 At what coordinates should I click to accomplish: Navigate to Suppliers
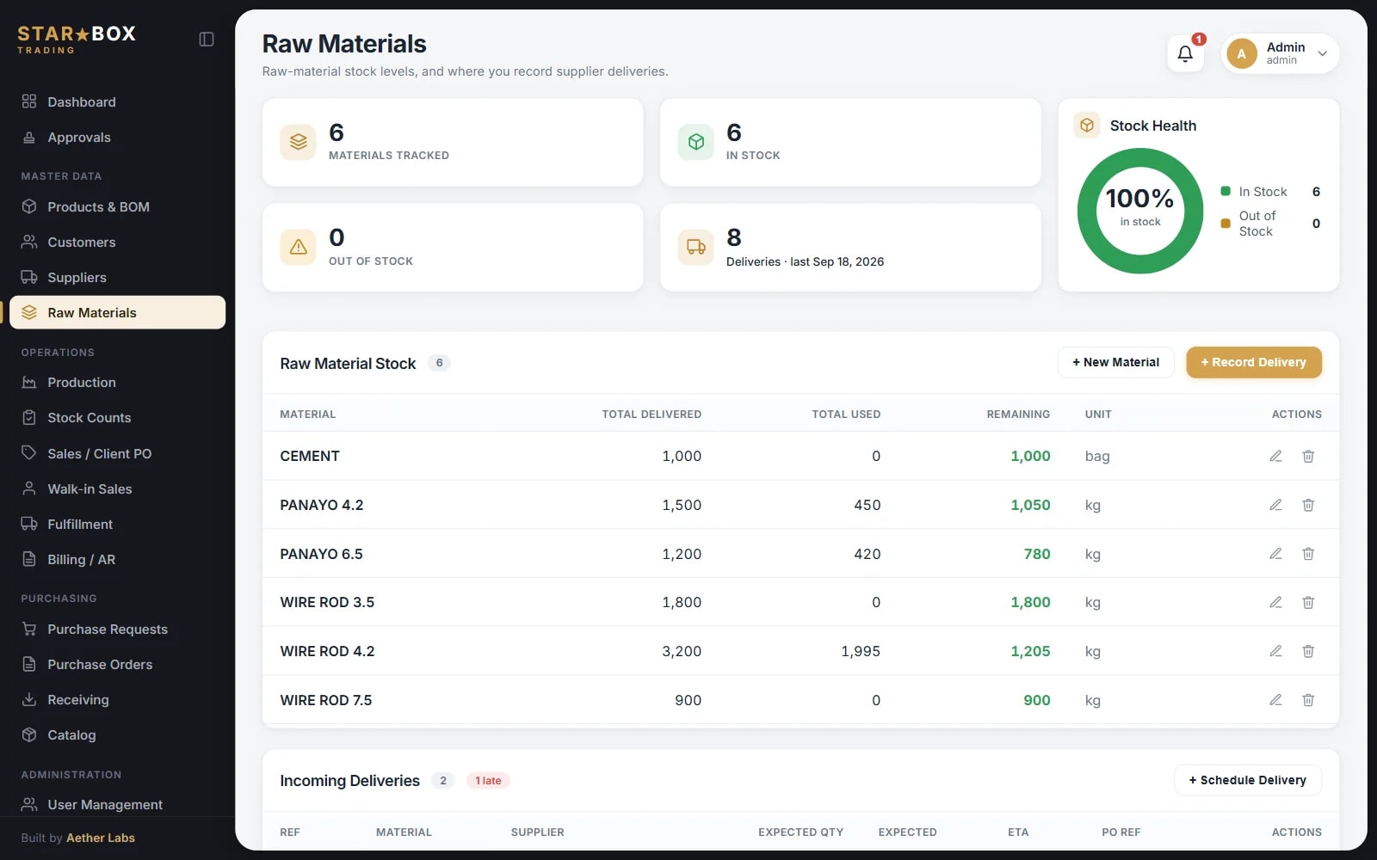(x=117, y=277)
